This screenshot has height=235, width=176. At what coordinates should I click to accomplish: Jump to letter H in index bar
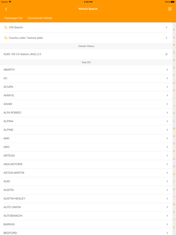tap(174, 91)
